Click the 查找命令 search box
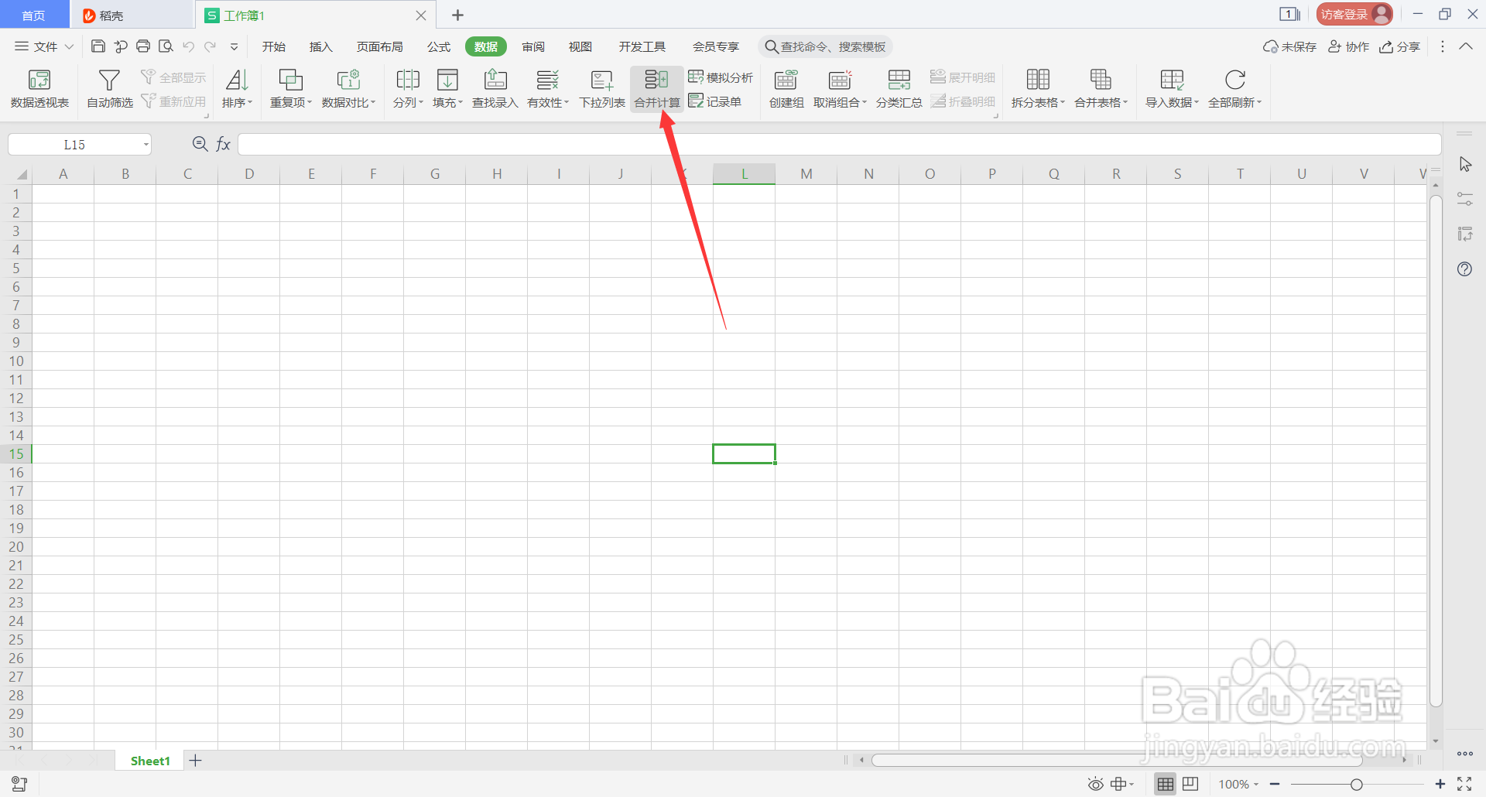 pos(825,46)
